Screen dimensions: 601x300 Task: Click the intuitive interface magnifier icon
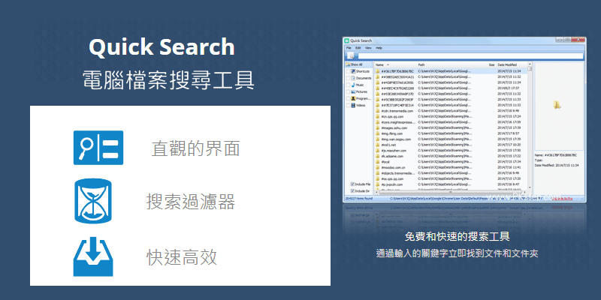point(98,148)
